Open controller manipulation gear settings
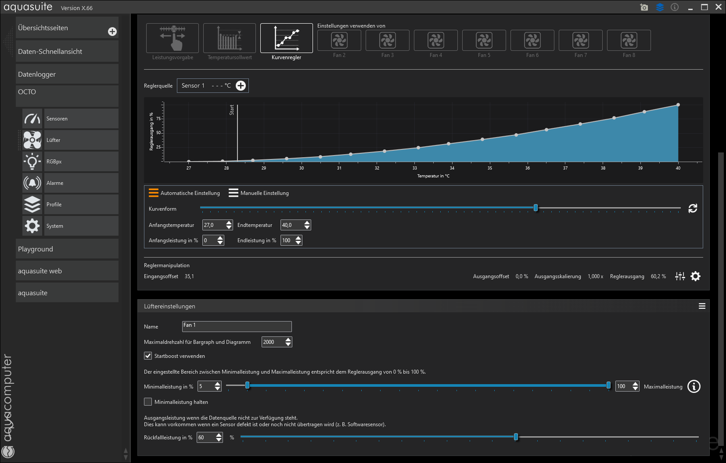 point(695,276)
